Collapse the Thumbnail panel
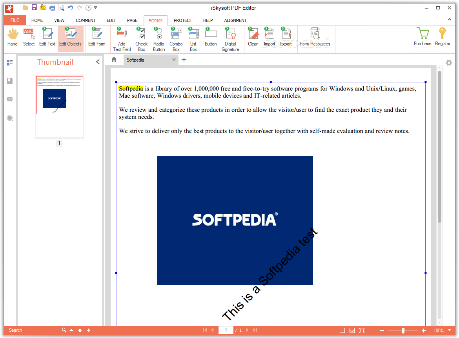Screen dimensions: 459x338 [98, 62]
